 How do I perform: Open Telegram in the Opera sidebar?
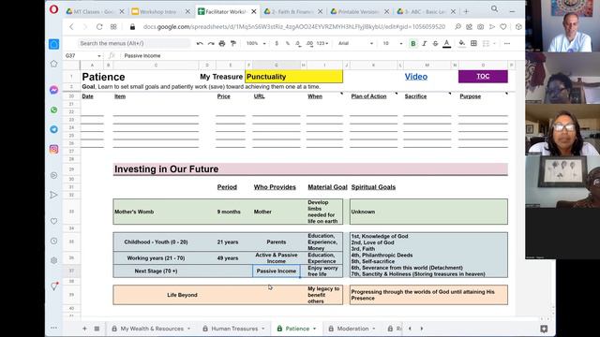point(54,129)
